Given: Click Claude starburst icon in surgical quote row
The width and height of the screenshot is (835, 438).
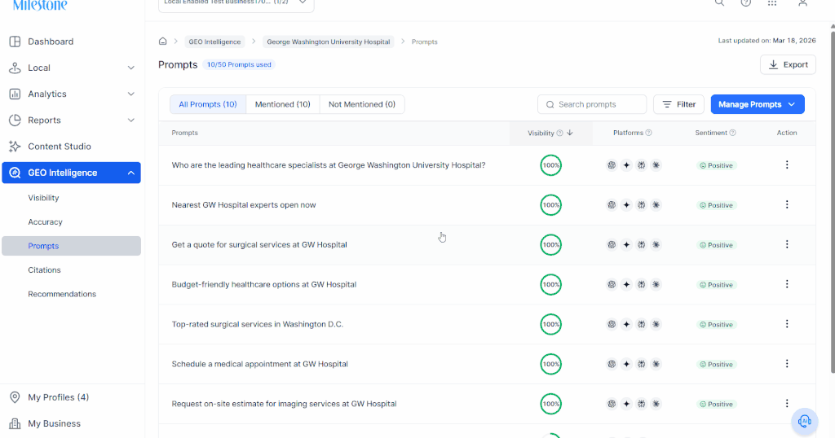Looking at the screenshot, I should [x=656, y=244].
